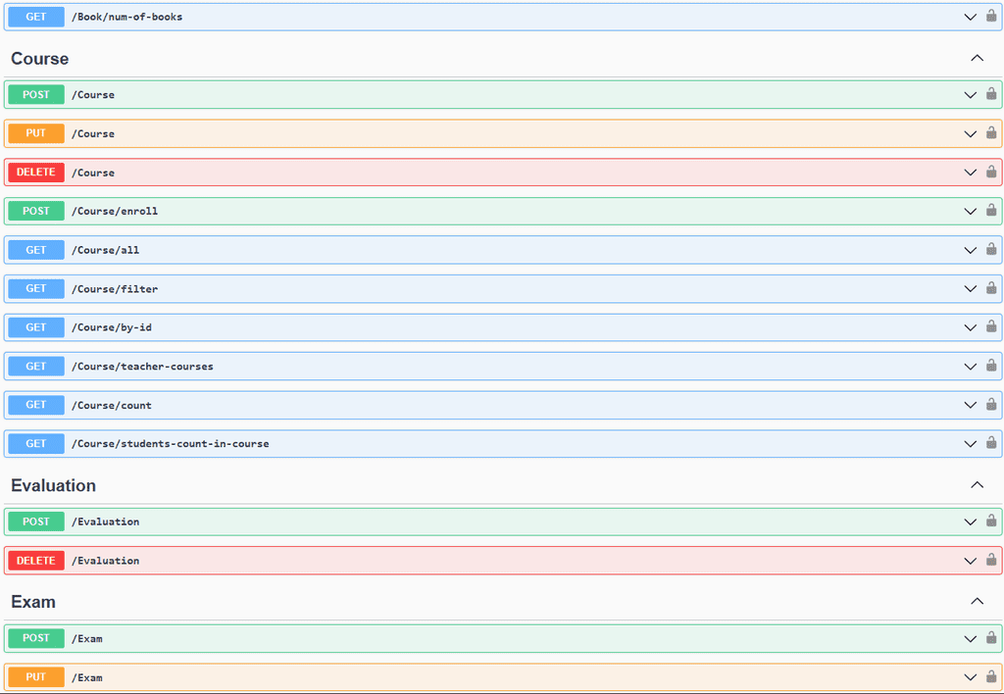Expand /Course/by-id using its chevron arrow
The height and width of the screenshot is (694, 1004).
coord(970,328)
